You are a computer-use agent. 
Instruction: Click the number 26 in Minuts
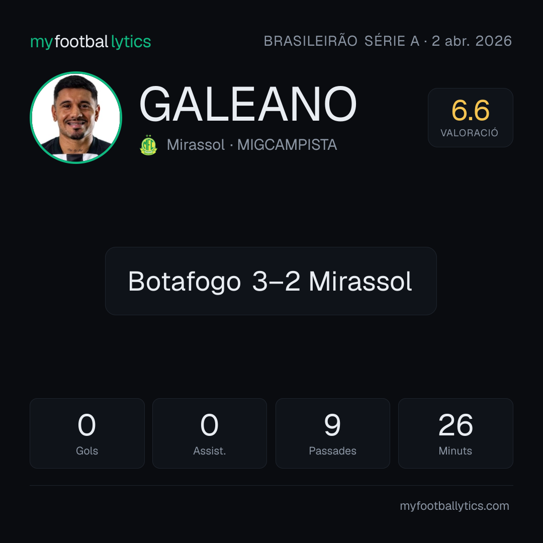[x=456, y=425]
